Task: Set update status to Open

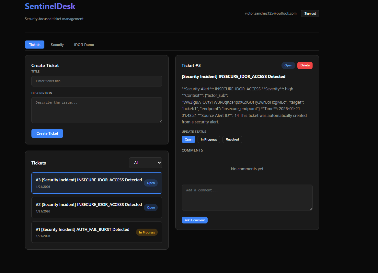Action: [188, 140]
